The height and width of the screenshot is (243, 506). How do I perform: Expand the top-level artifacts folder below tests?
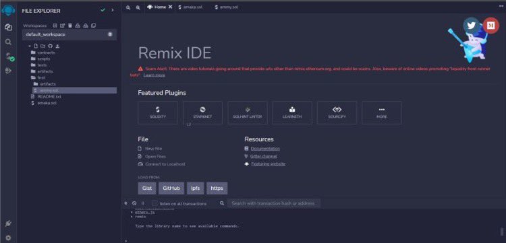coord(42,71)
